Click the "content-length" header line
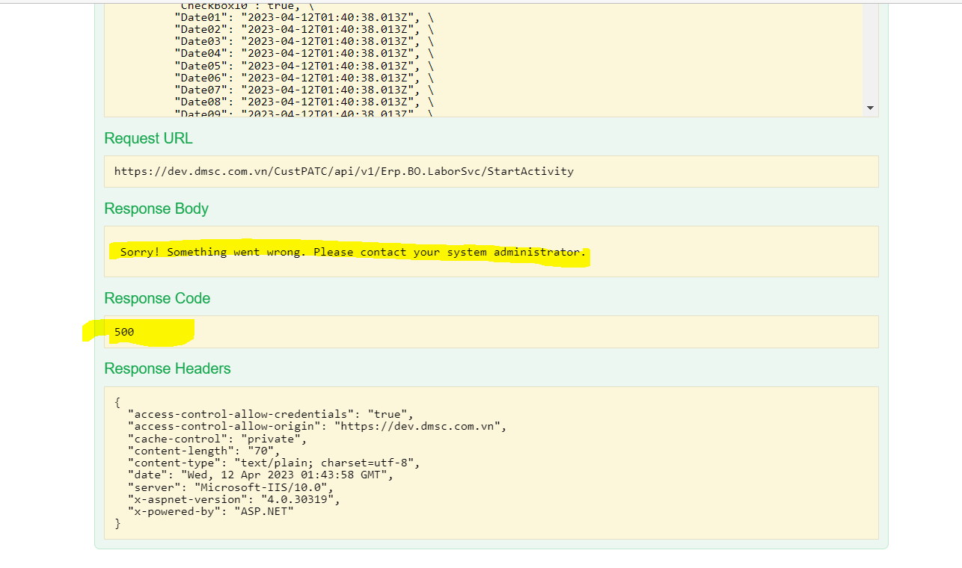 pyautogui.click(x=204, y=451)
